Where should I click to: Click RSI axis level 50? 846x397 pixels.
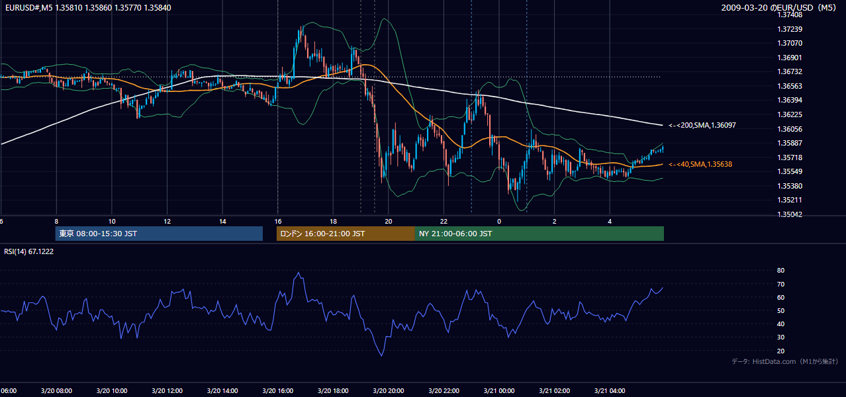click(780, 310)
